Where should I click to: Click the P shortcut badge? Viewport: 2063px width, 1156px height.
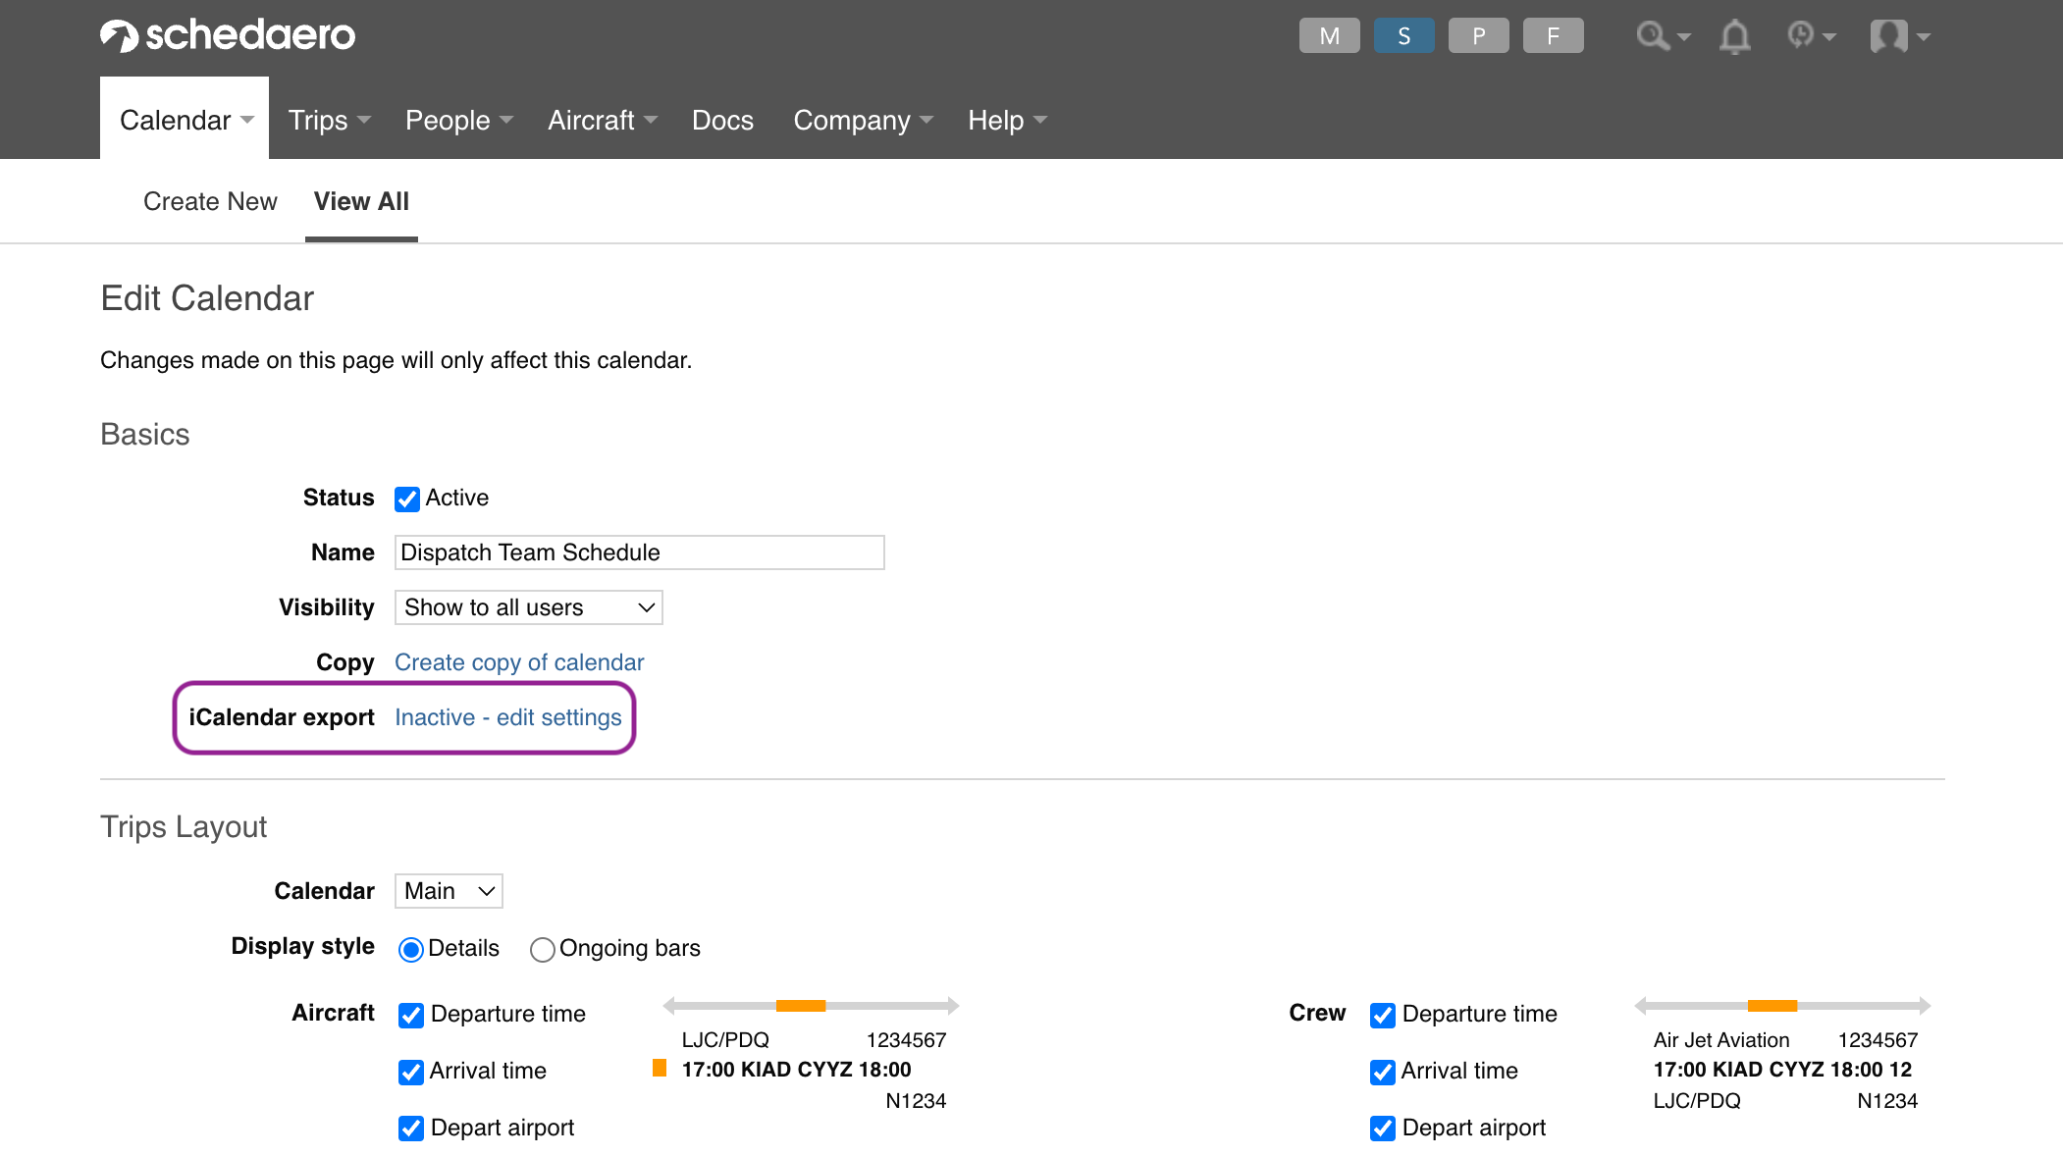click(1478, 36)
